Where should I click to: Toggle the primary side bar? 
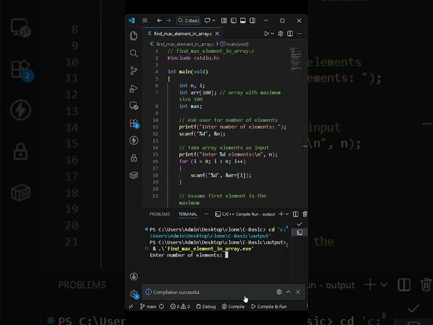(x=233, y=20)
